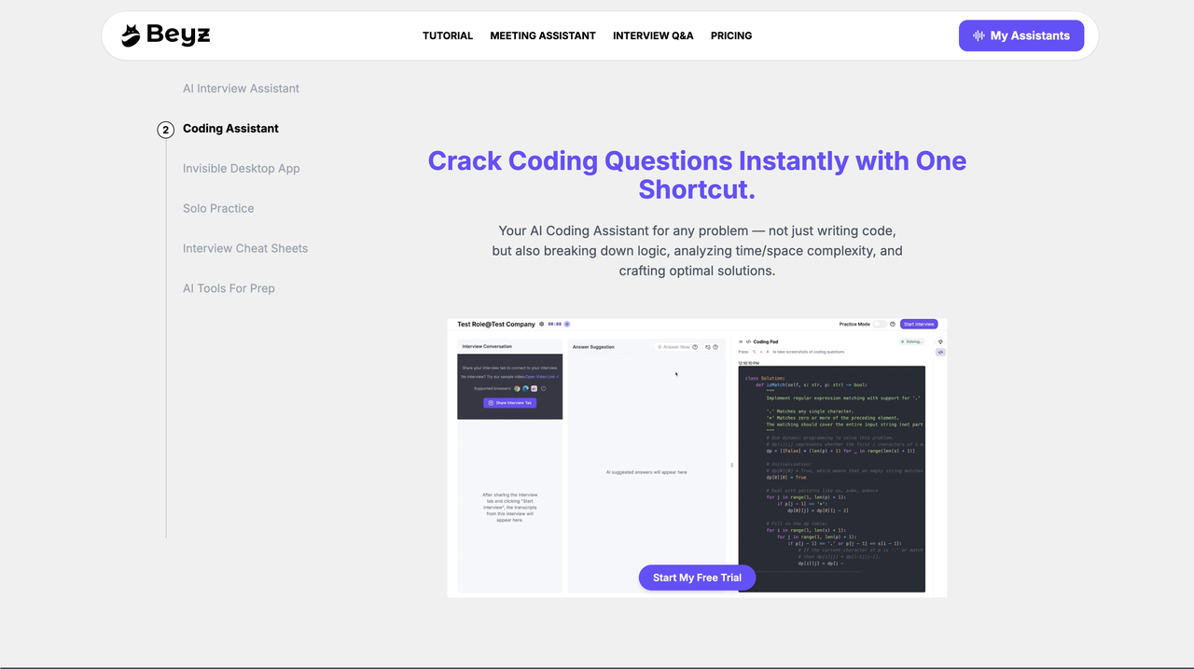Screen dimensions: 1194x669
Task: Open the Meeting Assistant page
Action: (x=543, y=35)
